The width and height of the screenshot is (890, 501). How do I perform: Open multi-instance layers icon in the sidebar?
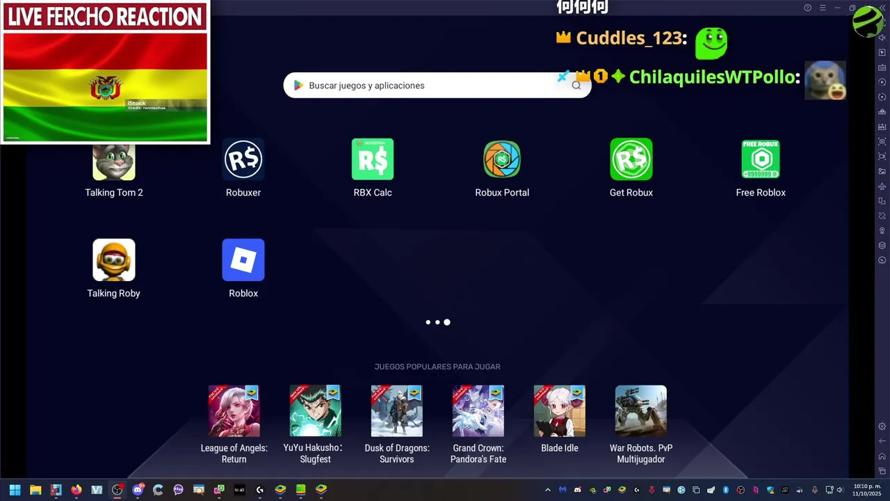(x=882, y=245)
